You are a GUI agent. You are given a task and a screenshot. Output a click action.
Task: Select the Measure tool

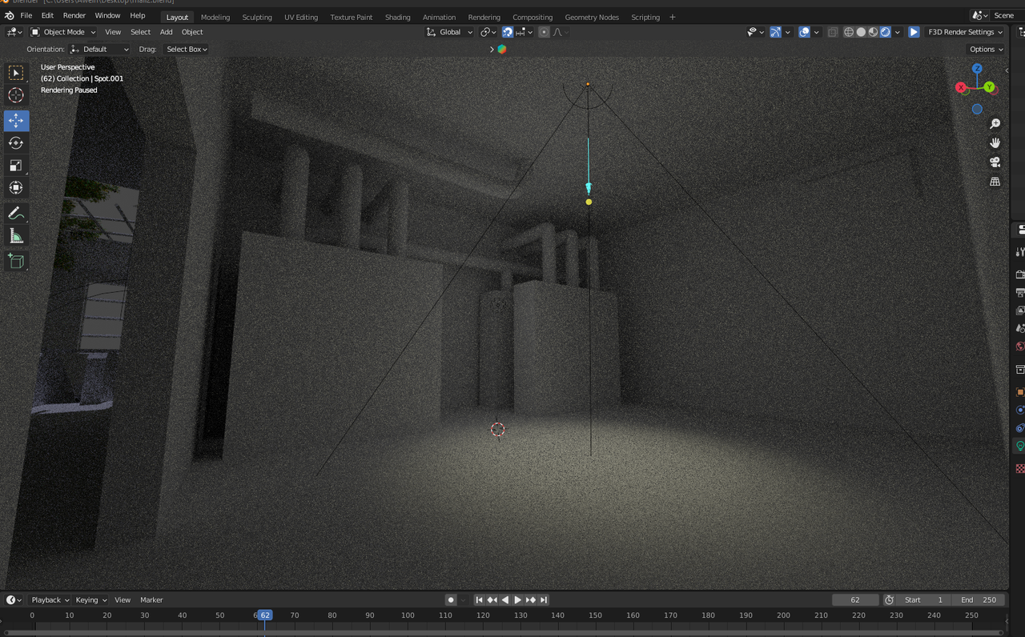click(16, 236)
